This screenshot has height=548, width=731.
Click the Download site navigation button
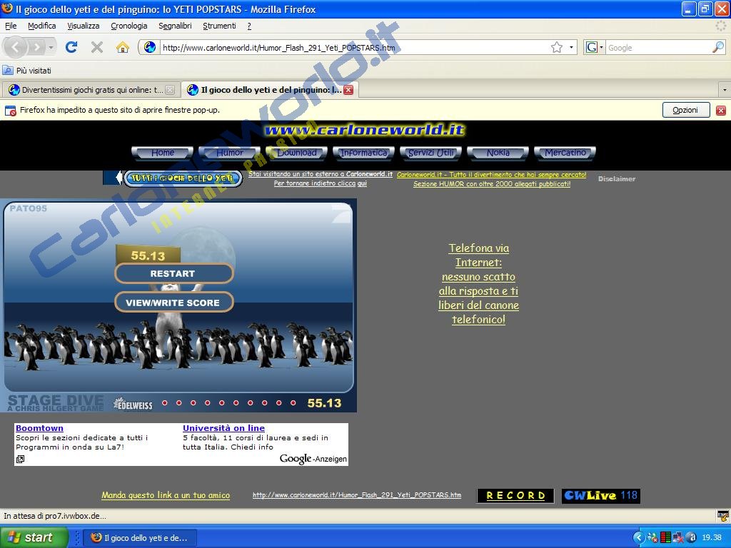click(x=297, y=153)
